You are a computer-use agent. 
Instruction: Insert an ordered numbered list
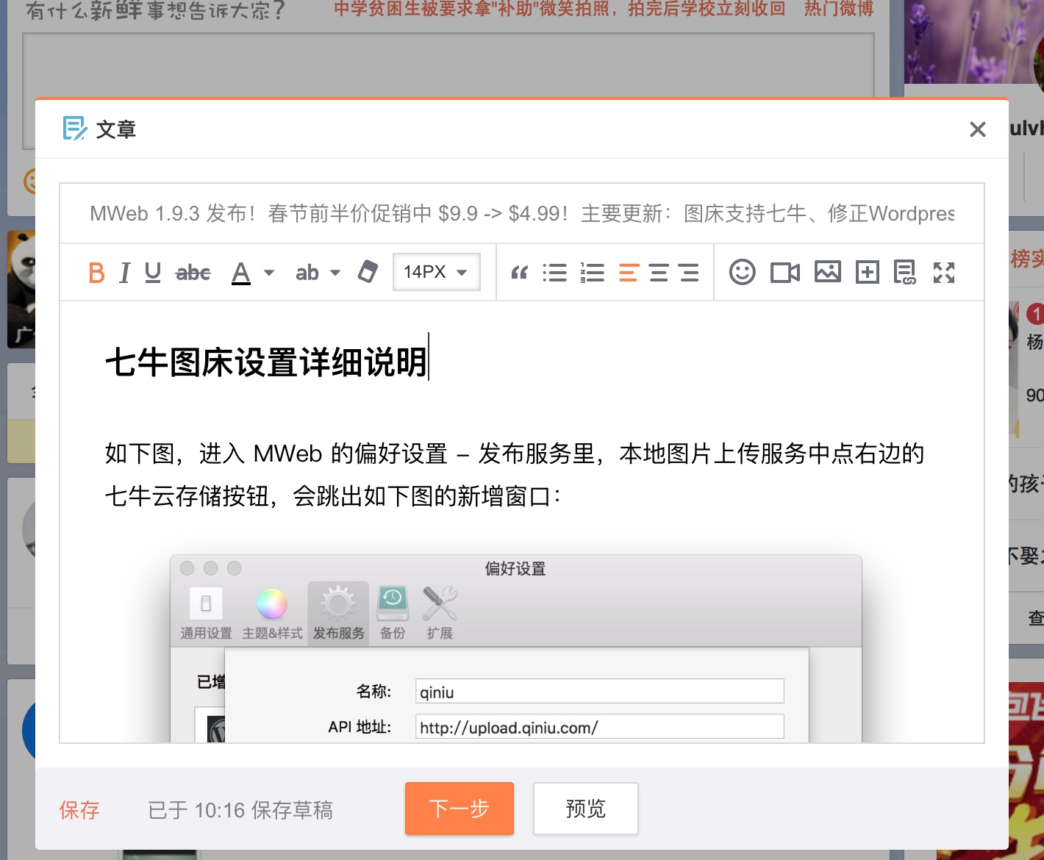[x=592, y=273]
